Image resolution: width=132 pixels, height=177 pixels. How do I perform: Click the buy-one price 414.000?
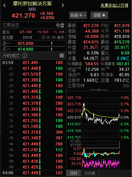(x=25, y=49)
